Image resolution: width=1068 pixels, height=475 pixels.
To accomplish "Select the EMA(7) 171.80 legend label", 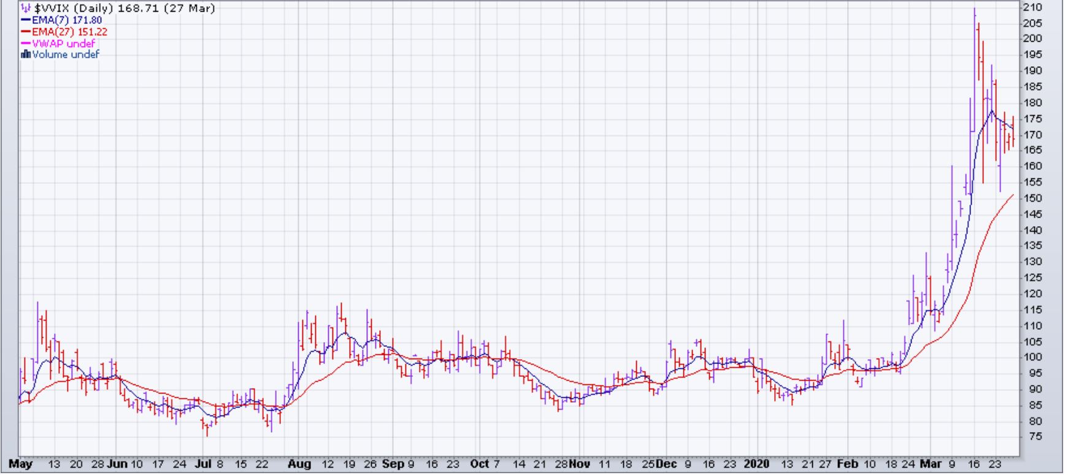I will click(x=67, y=21).
